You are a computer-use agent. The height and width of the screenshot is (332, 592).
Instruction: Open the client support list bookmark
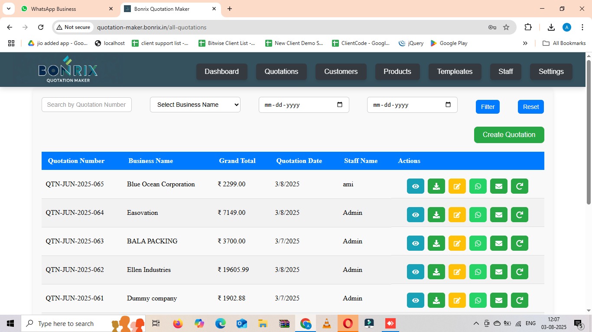[x=160, y=43]
